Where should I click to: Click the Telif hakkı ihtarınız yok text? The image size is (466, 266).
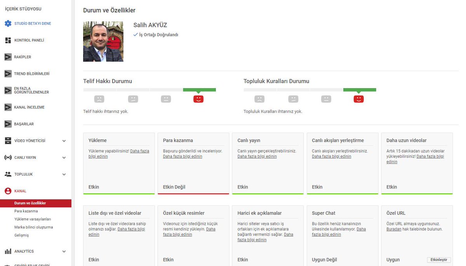click(106, 111)
